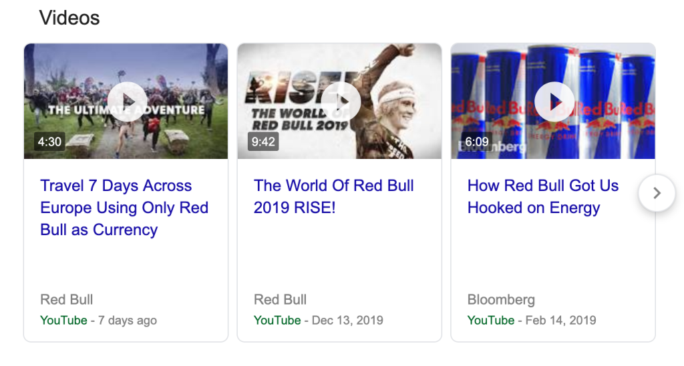Click the Videos section heading
Image resolution: width=684 pixels, height=366 pixels.
coord(69,18)
